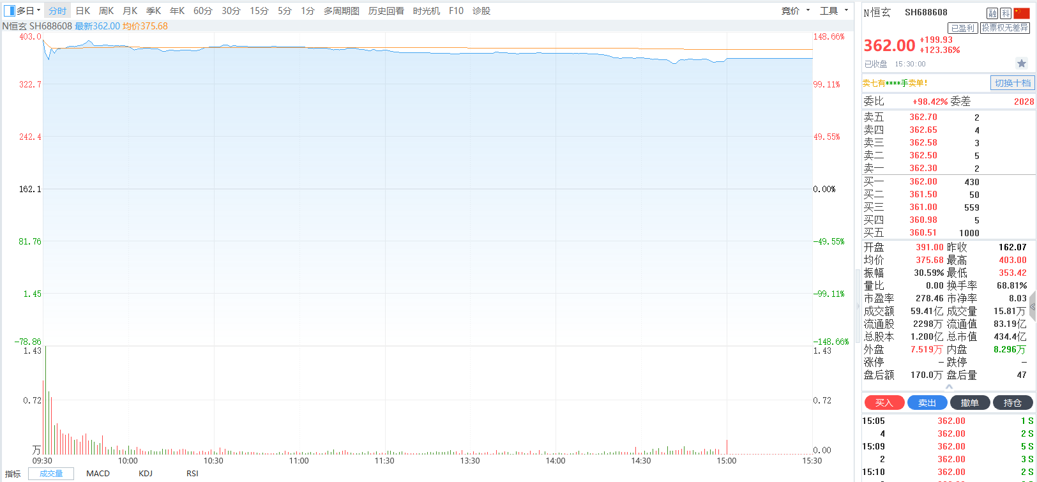Click the large volume bar at 15:00
Screen dimensions: 1037x482
727,447
